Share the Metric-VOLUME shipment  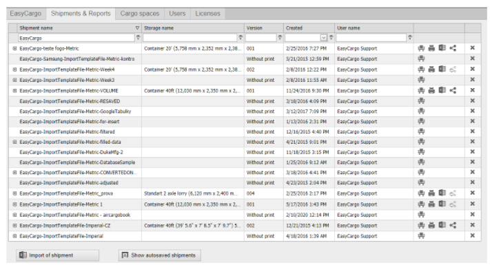[453, 91]
